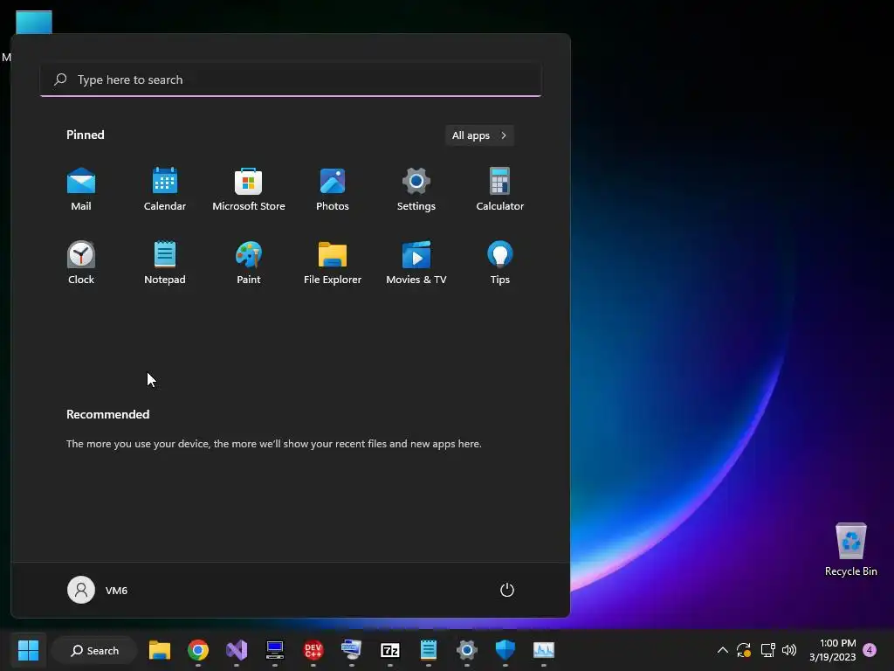Open the Settings gear on the taskbar
The image size is (894, 671).
(x=466, y=650)
